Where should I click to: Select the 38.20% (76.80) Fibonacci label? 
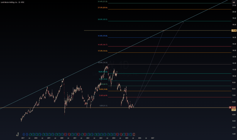pyautogui.click(x=103, y=89)
